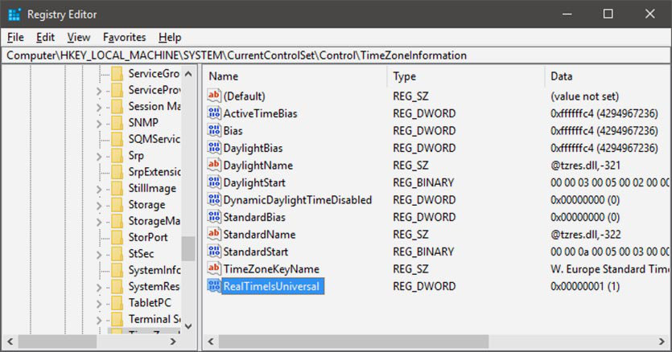Open the Favorites menu
This screenshot has height=352, width=672.
click(x=124, y=37)
